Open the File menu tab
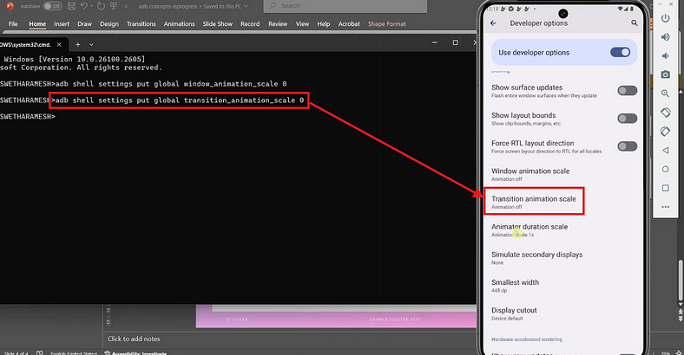 tap(13, 24)
